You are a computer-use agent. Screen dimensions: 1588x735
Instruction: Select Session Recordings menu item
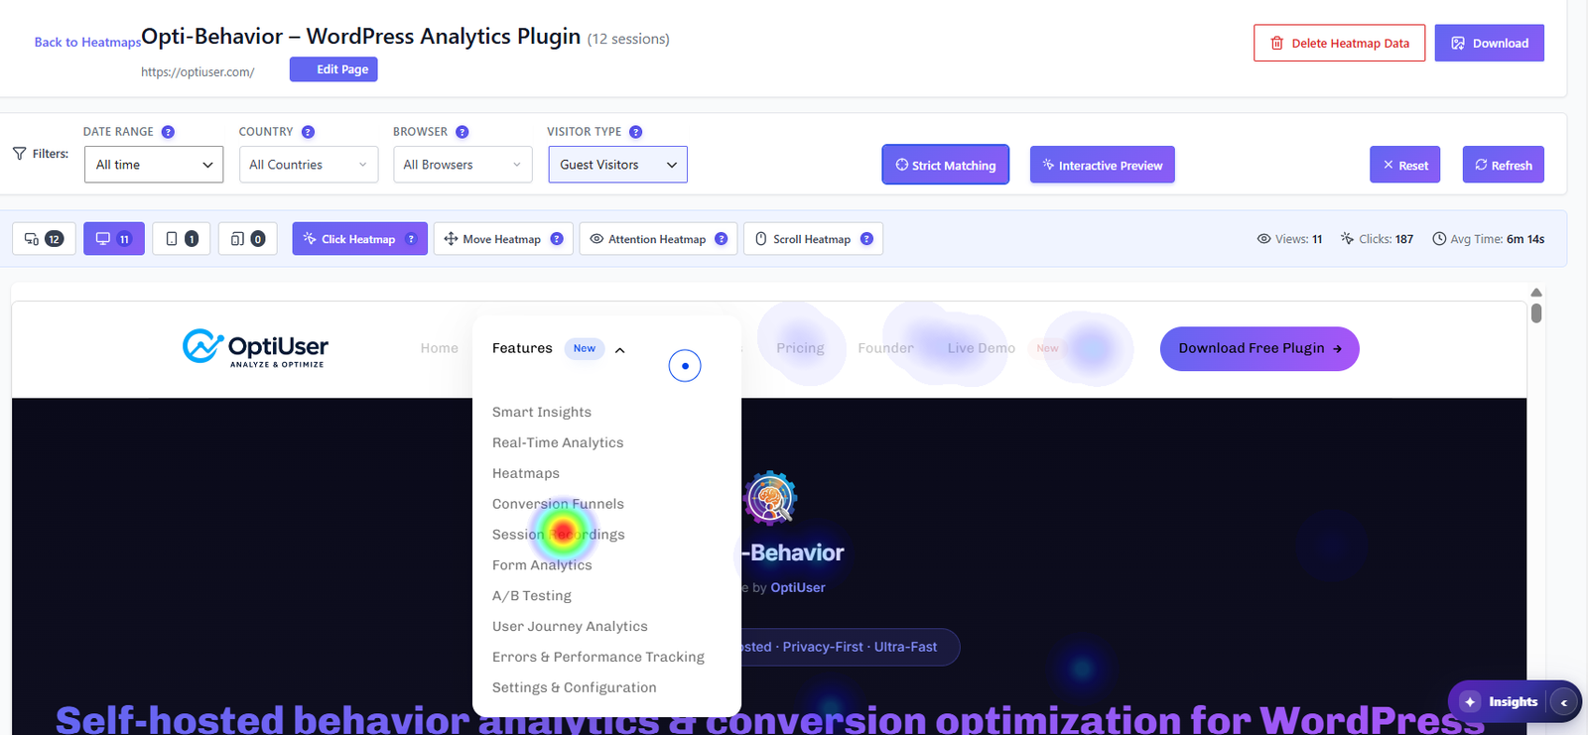(559, 535)
